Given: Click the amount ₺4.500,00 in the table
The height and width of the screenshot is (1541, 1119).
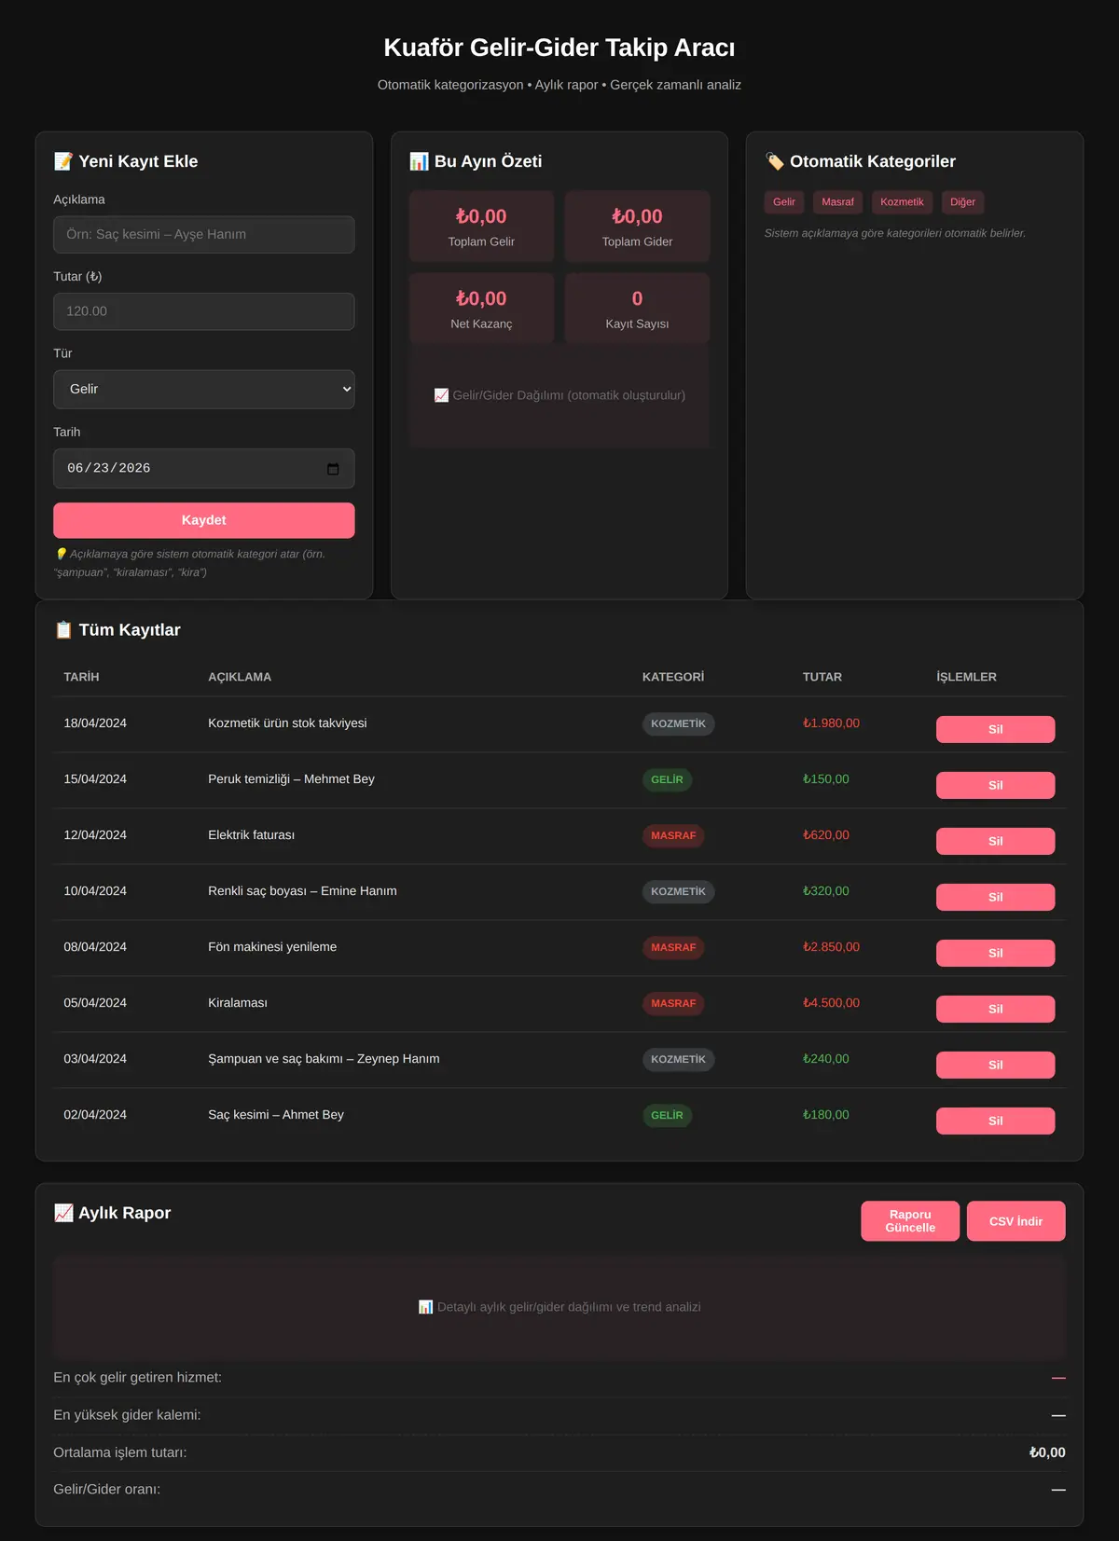Looking at the screenshot, I should 831,1003.
